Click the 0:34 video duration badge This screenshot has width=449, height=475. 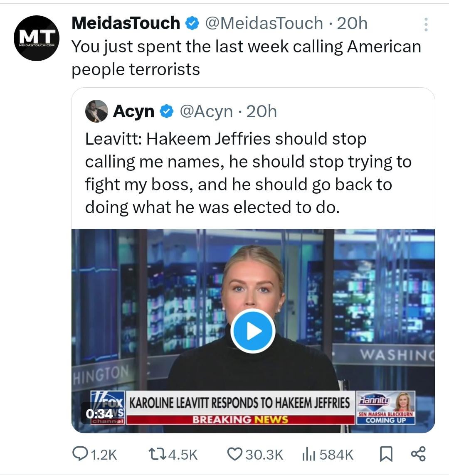click(x=99, y=413)
